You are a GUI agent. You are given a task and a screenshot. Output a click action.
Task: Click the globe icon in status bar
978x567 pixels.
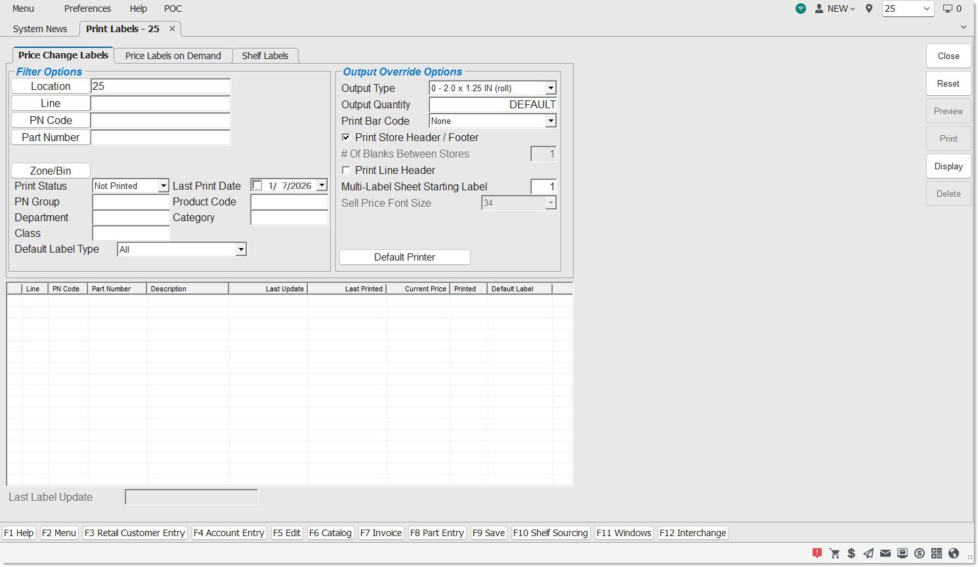click(954, 553)
